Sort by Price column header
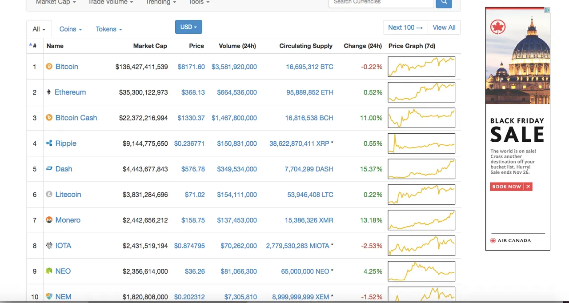Viewport: 569px width, 303px height. tap(196, 46)
